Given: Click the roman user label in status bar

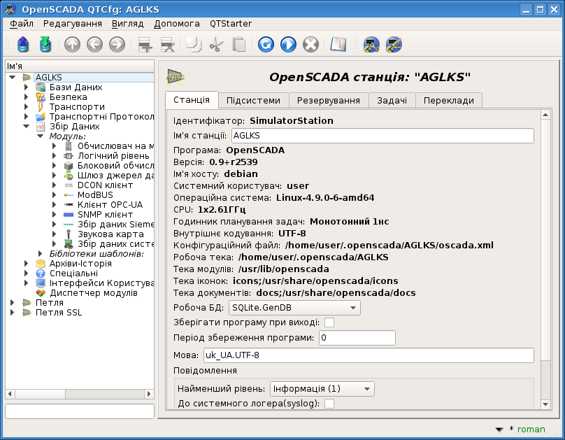Looking at the screenshot, I should 531,430.
